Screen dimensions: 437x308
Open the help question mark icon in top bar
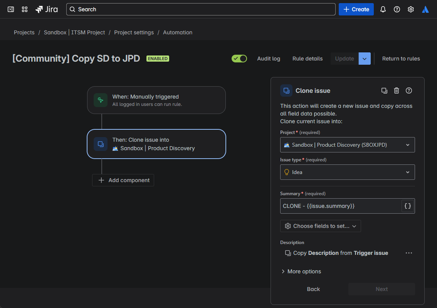(x=397, y=9)
